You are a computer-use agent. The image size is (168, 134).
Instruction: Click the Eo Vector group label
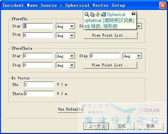[x=20, y=78]
